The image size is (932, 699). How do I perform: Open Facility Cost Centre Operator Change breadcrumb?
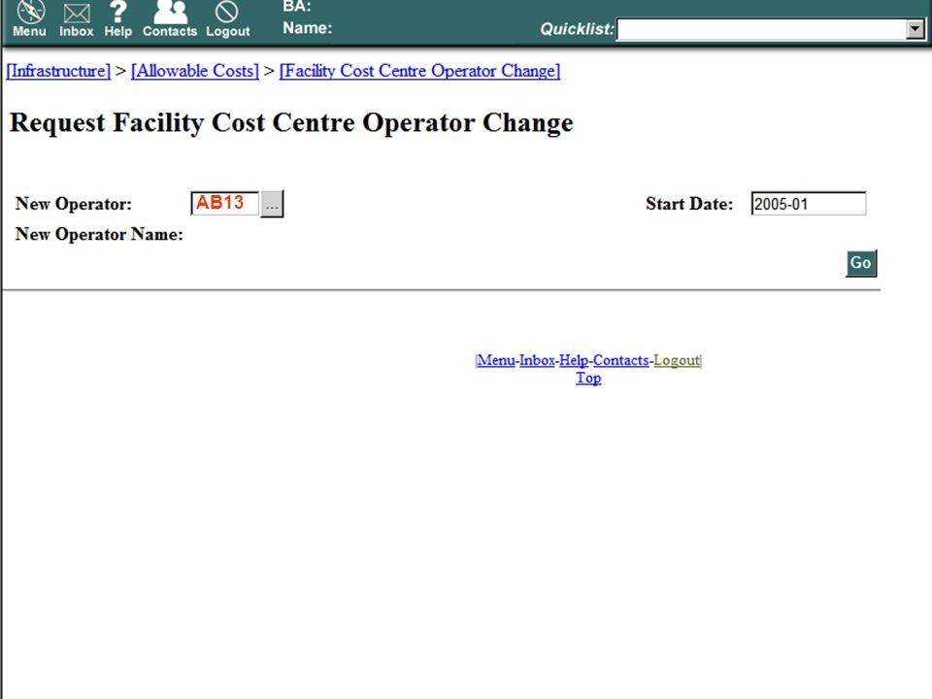coord(419,71)
